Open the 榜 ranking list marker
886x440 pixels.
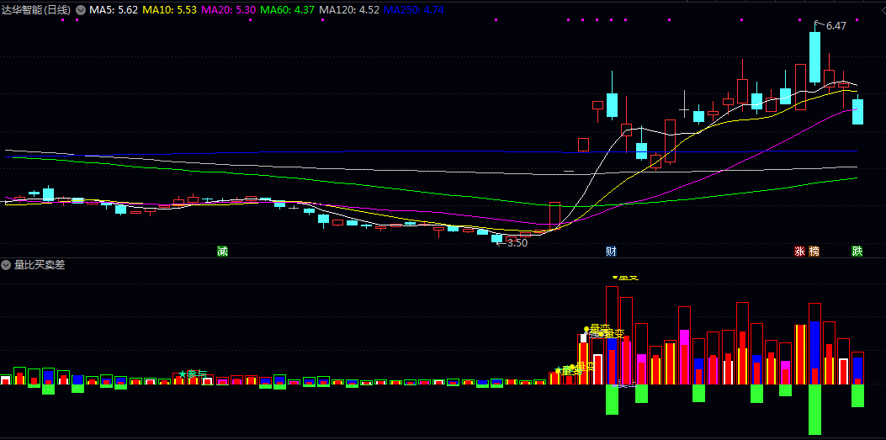[814, 252]
